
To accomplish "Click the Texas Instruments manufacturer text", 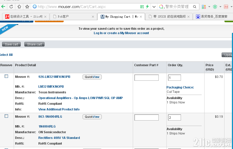I will pos(52,92).
